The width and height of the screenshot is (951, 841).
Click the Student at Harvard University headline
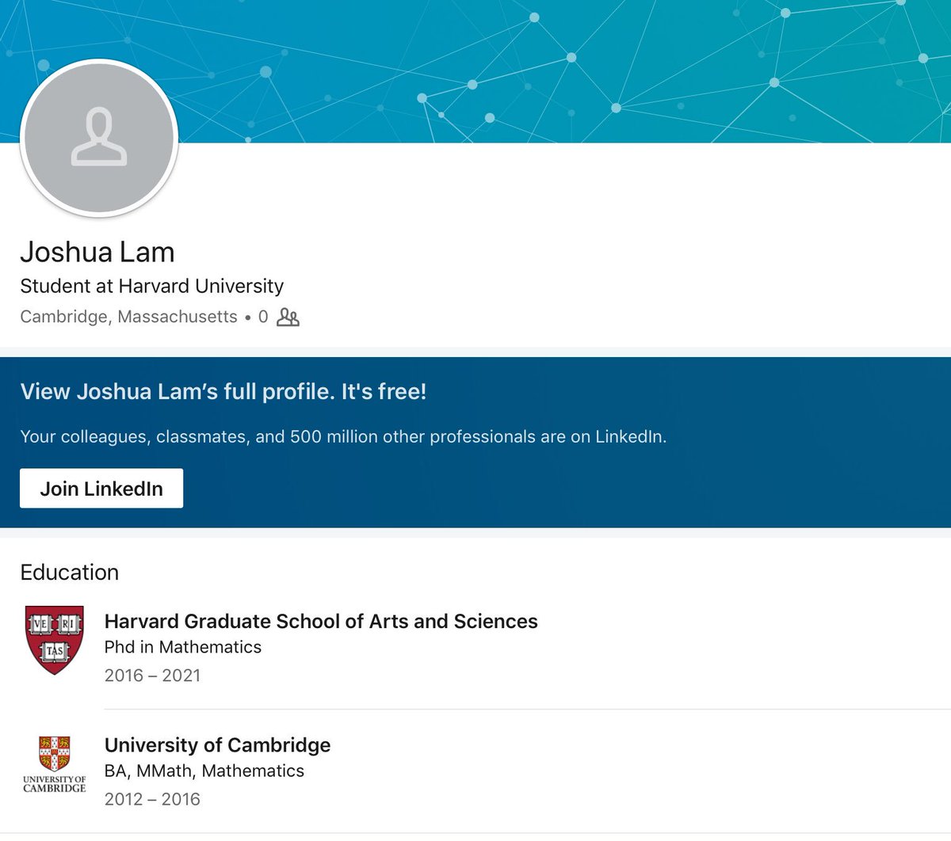click(151, 286)
